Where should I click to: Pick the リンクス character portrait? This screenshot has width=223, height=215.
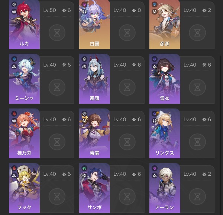tap(165, 133)
